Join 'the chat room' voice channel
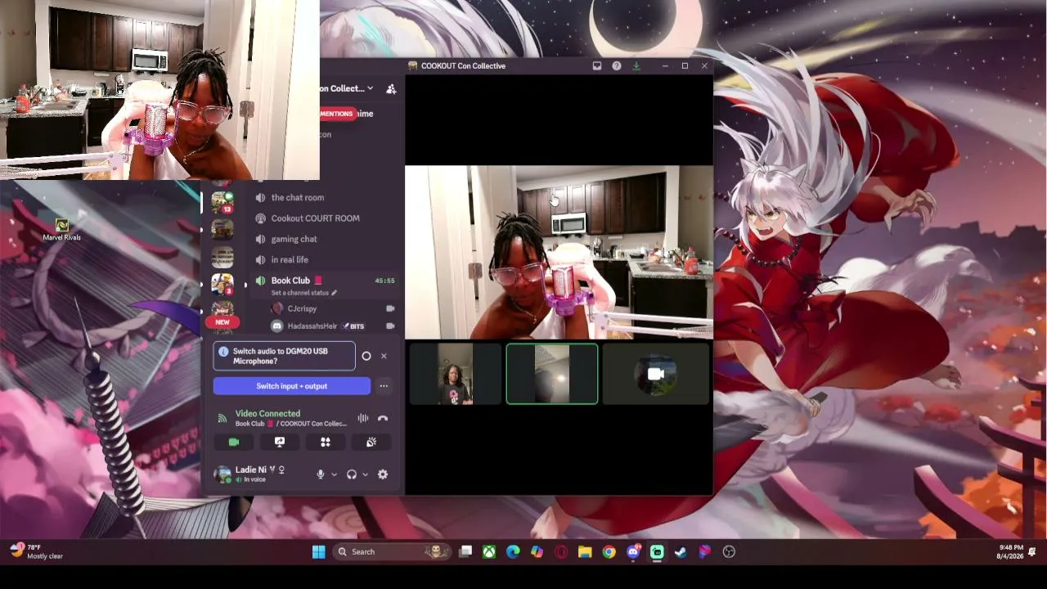1047x589 pixels. click(x=298, y=197)
